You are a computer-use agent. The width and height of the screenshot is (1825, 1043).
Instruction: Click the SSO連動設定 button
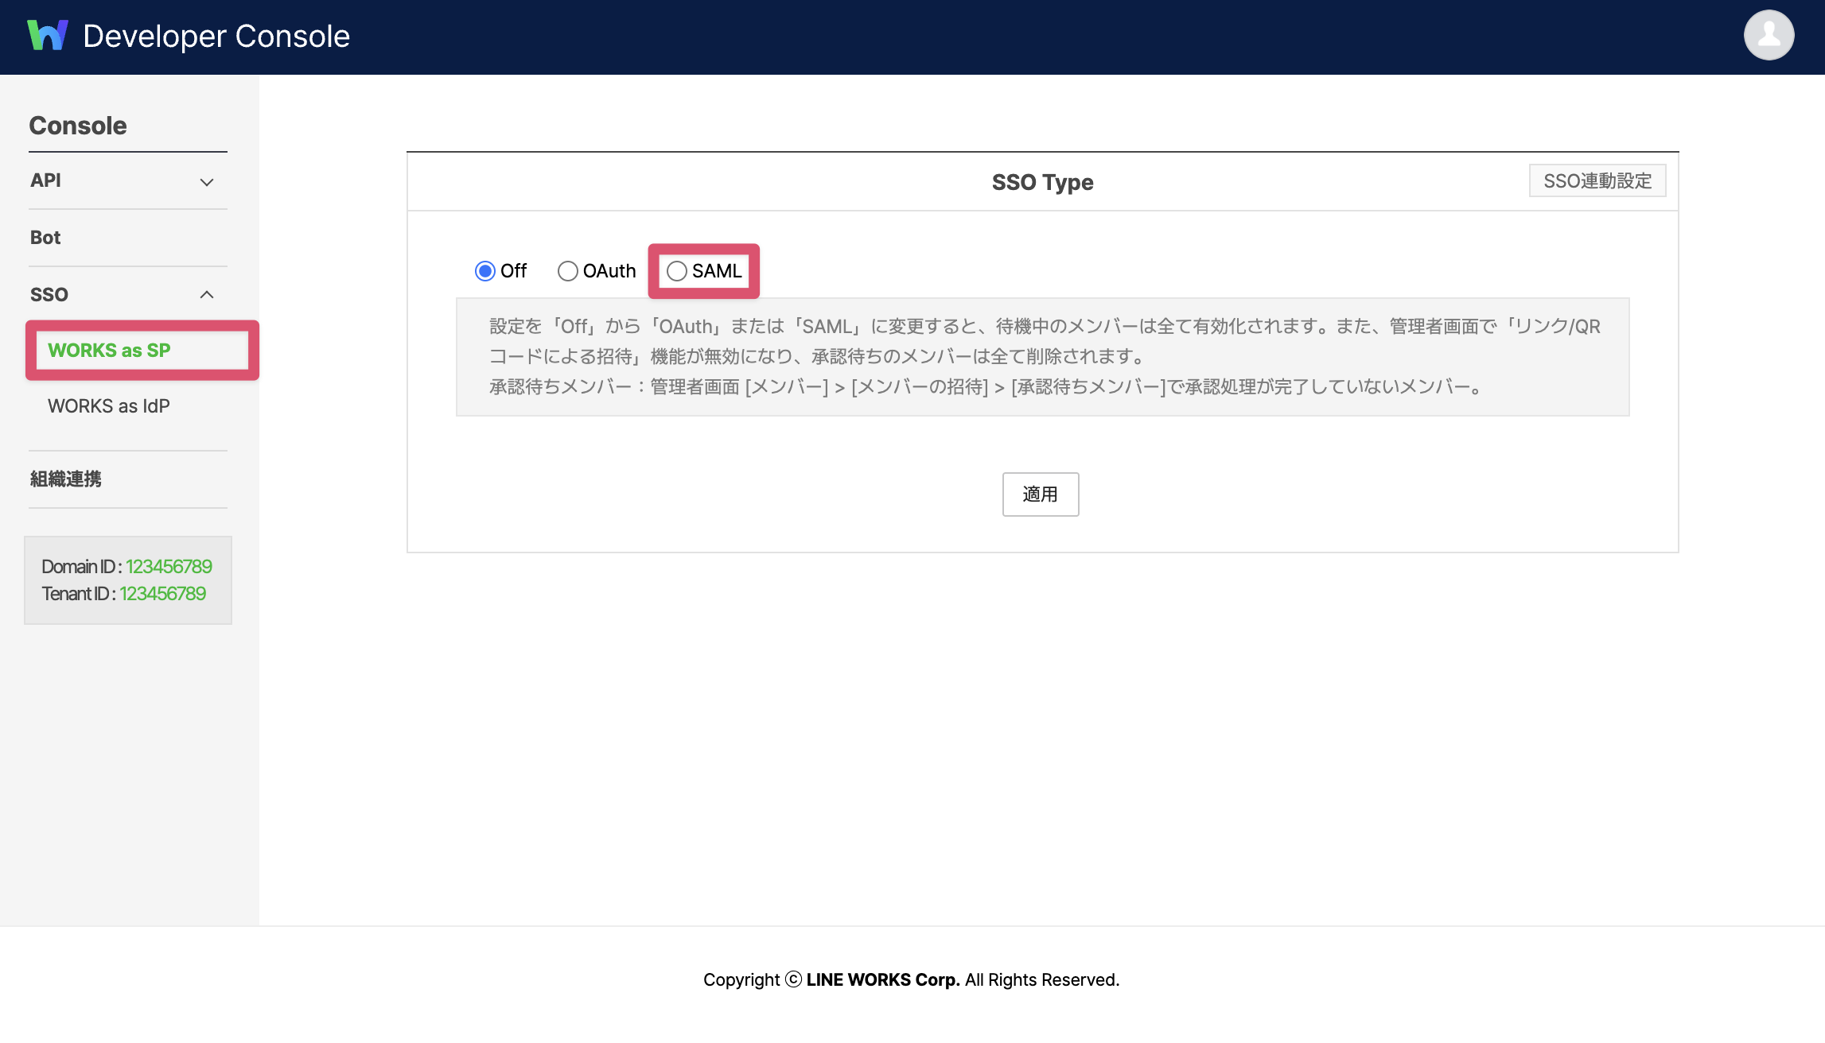(x=1597, y=181)
